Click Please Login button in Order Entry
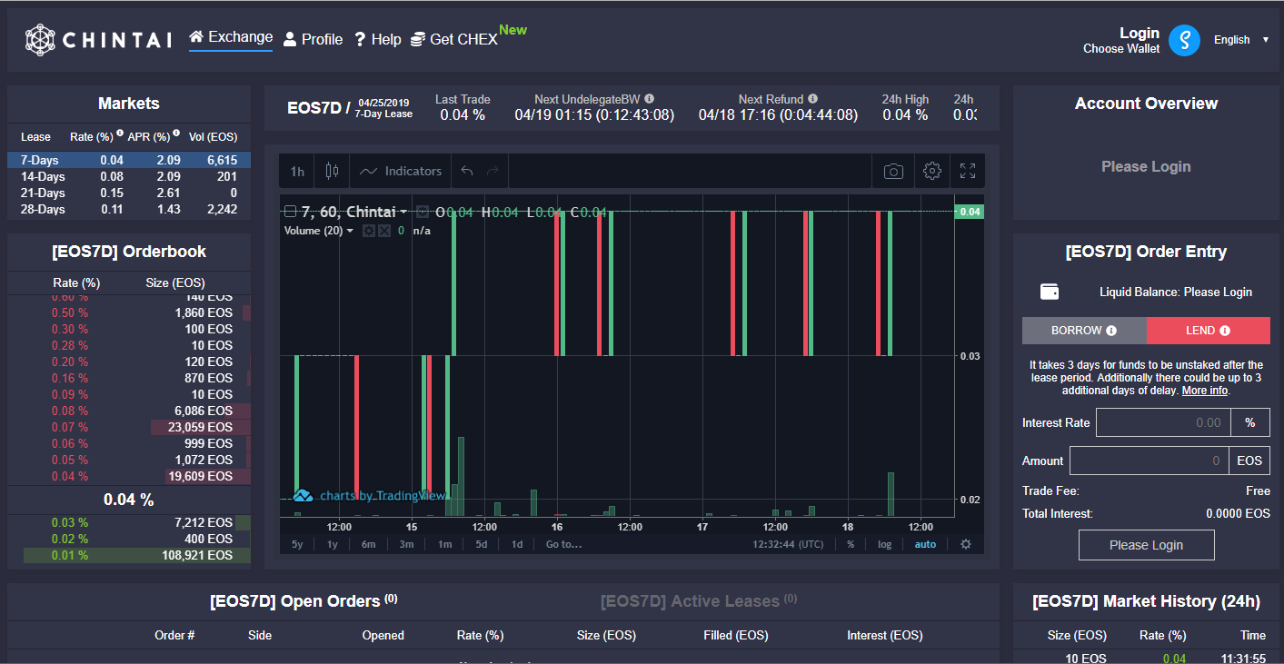The height and width of the screenshot is (664, 1284). pos(1147,545)
